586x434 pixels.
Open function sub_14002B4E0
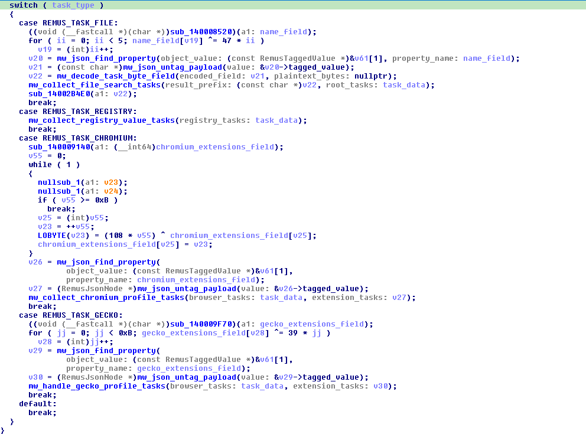coord(60,94)
